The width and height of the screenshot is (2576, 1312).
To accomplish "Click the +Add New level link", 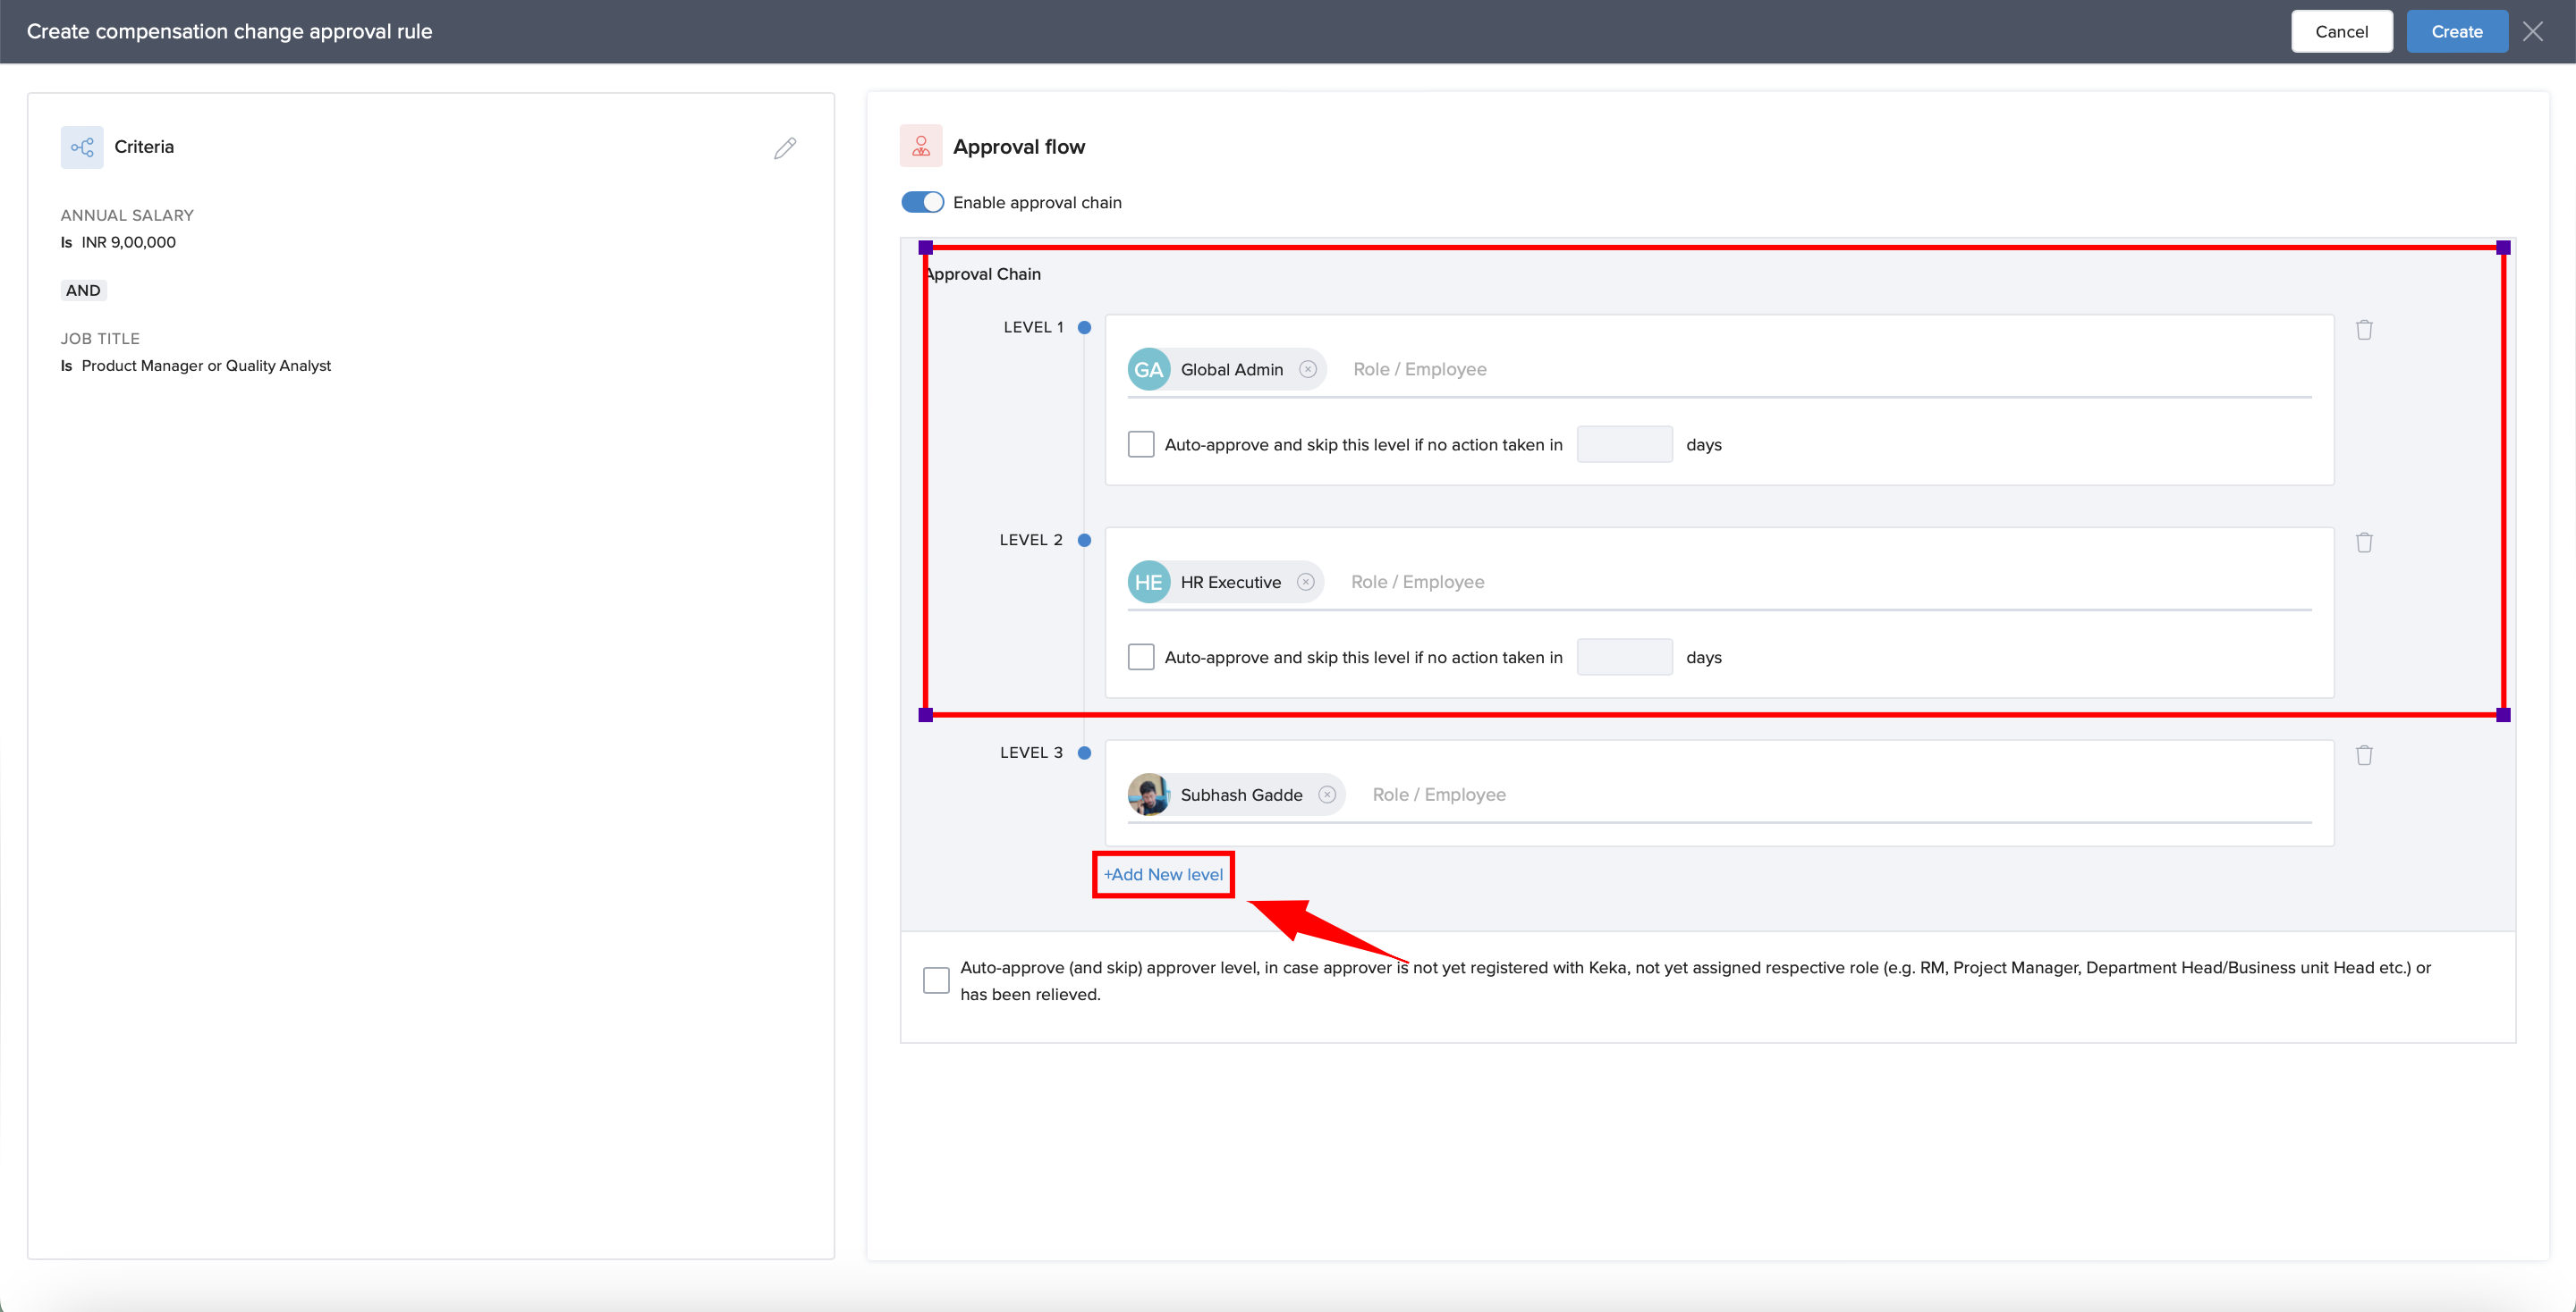I will pos(1163,874).
